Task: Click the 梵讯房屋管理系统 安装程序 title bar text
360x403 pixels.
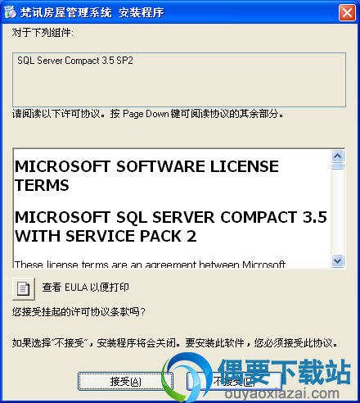Action: [92, 12]
